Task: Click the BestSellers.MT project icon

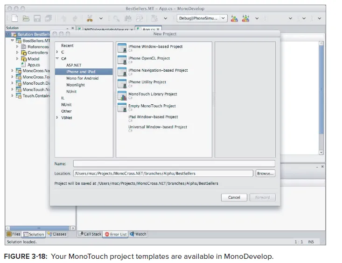Action: tap(19, 40)
